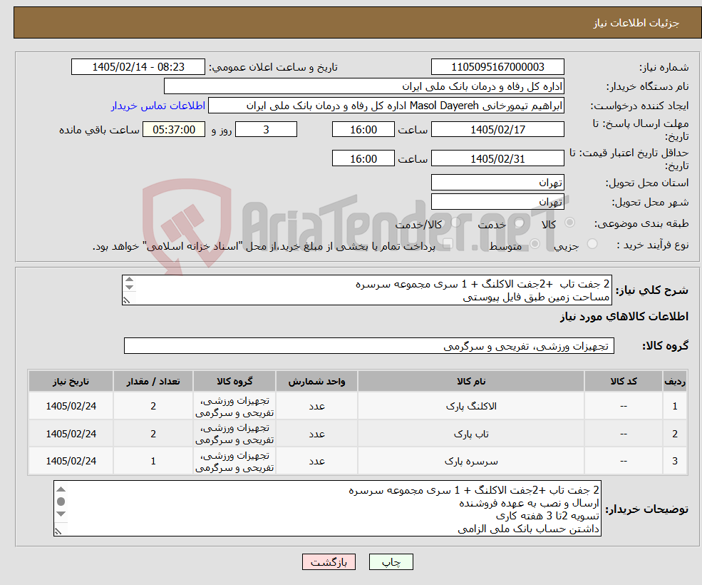Click the گروه کالا column header
Image resolution: width=702 pixels, height=585 pixels.
click(234, 382)
